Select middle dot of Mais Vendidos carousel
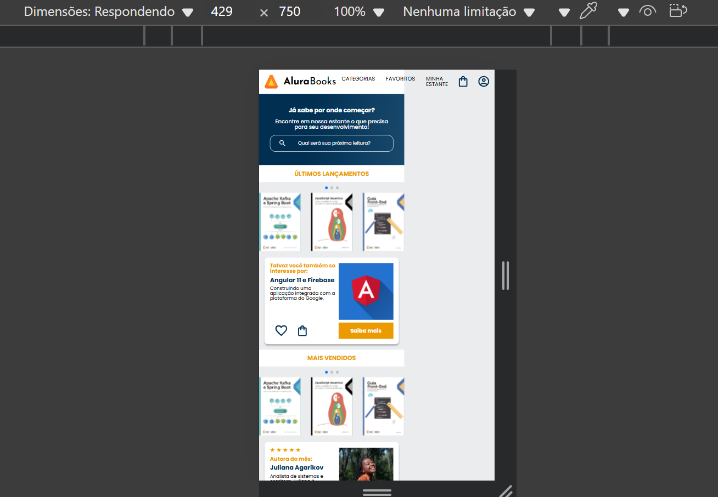Screen dimensions: 718x497 click(x=332, y=372)
